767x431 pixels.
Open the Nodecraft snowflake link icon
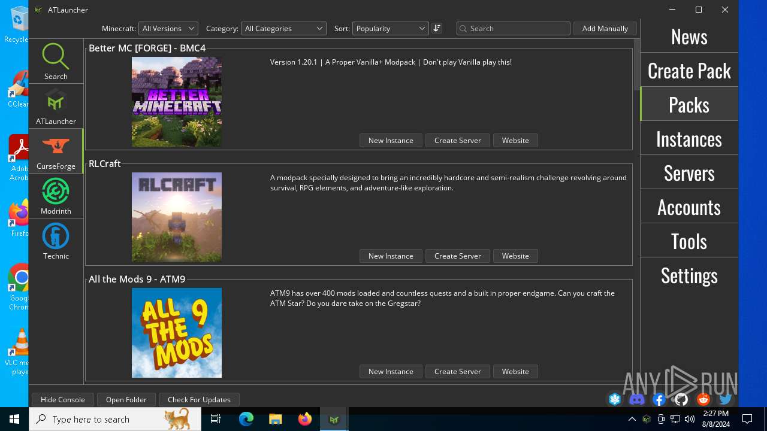(x=615, y=399)
